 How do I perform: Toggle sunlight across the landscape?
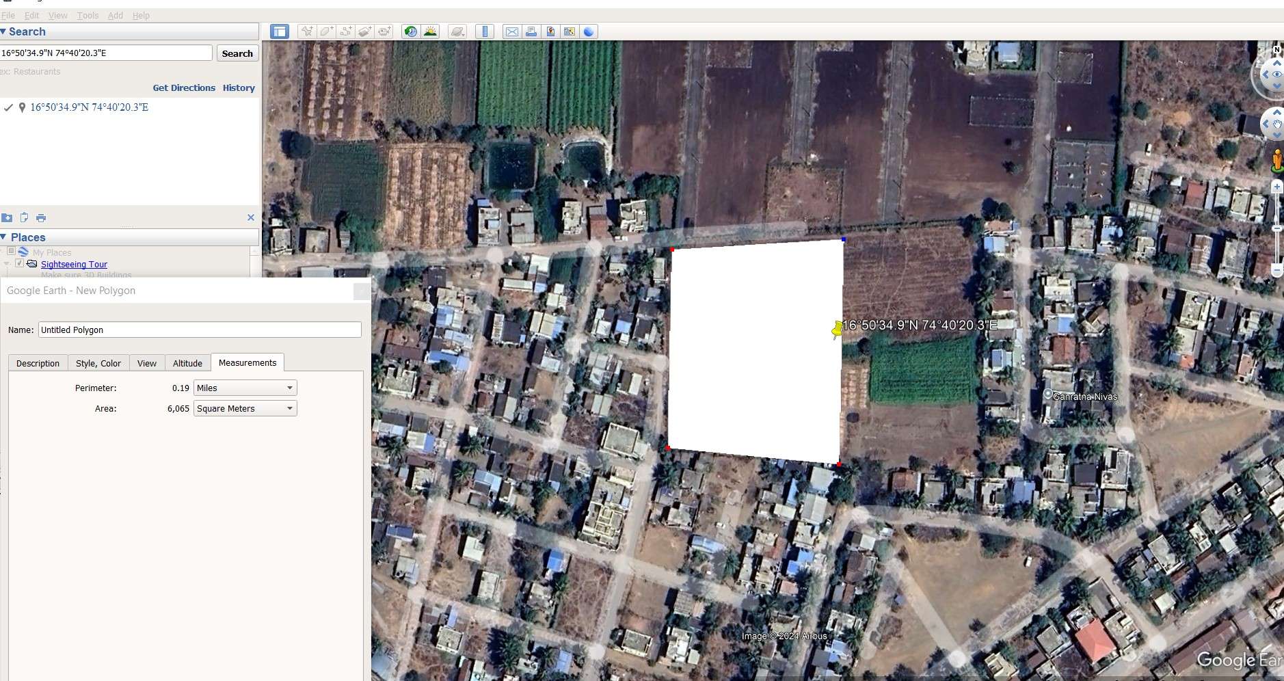tap(430, 31)
